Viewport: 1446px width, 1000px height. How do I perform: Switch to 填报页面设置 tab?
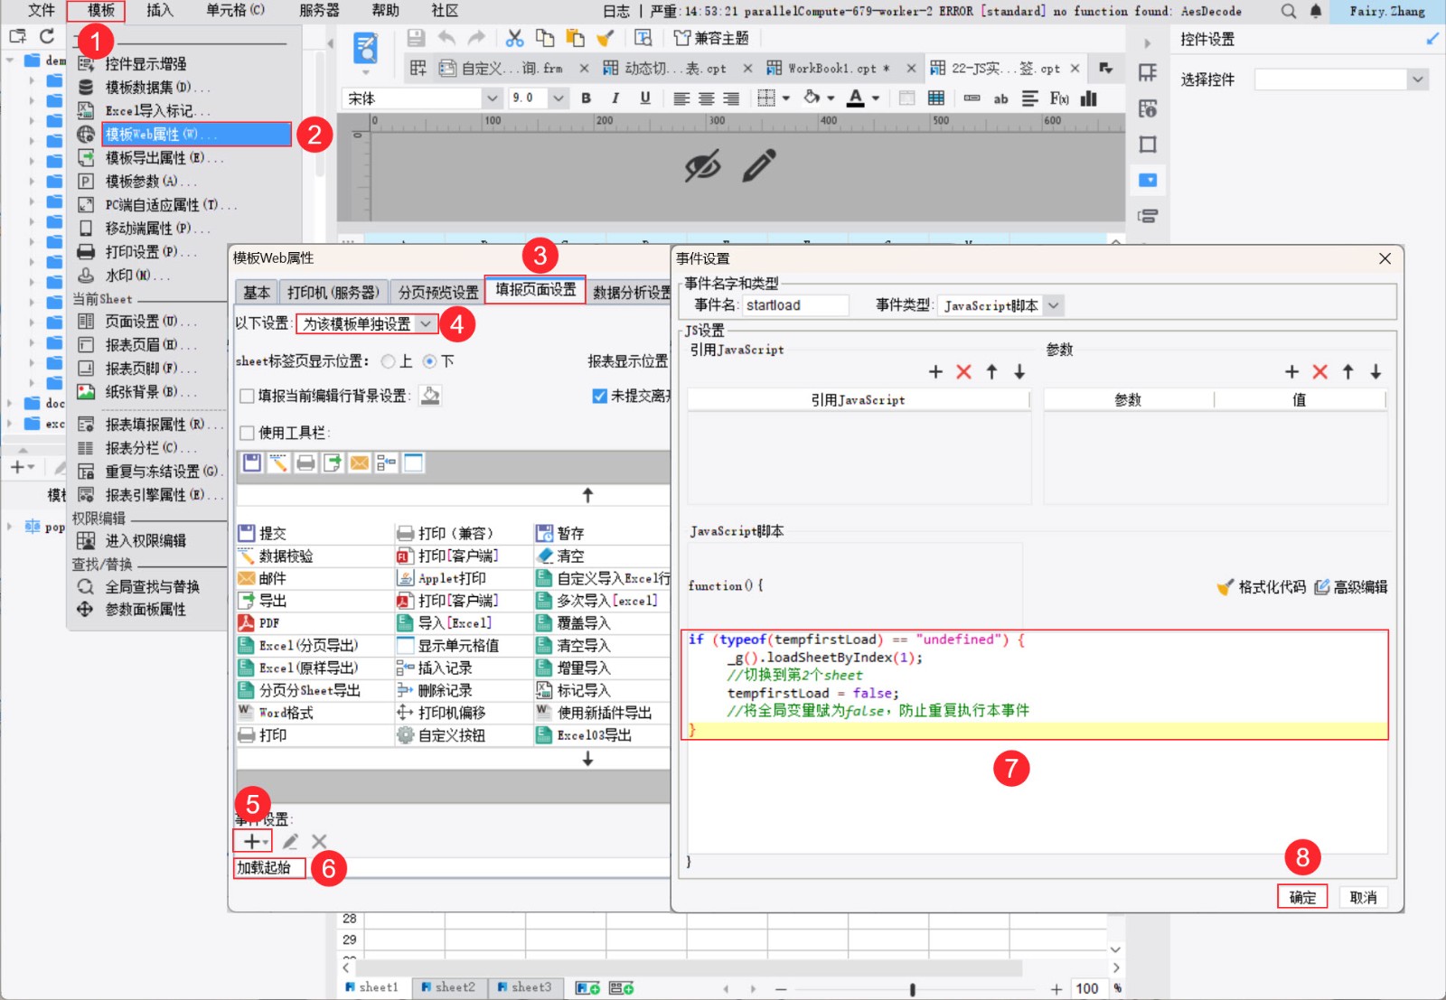tap(536, 290)
